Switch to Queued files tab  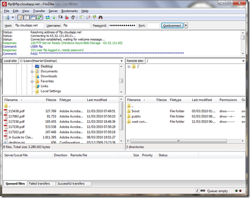point(15,184)
